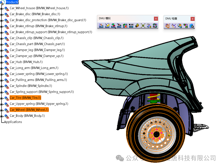This screenshot has height=167, width=223.
Task: Click the Car_Tire part icon
Action: 6,99
